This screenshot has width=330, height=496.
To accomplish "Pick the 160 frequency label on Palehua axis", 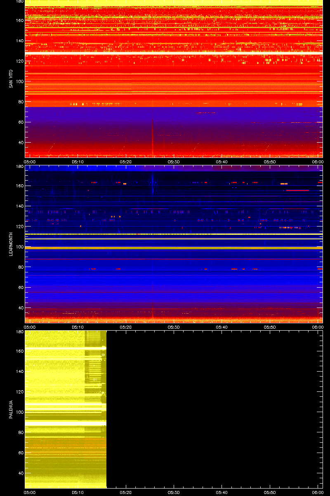I will click(x=19, y=351).
